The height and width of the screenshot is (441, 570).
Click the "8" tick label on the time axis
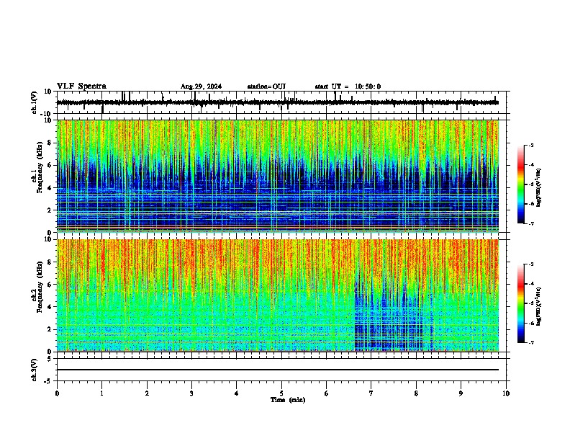[x=416, y=393]
